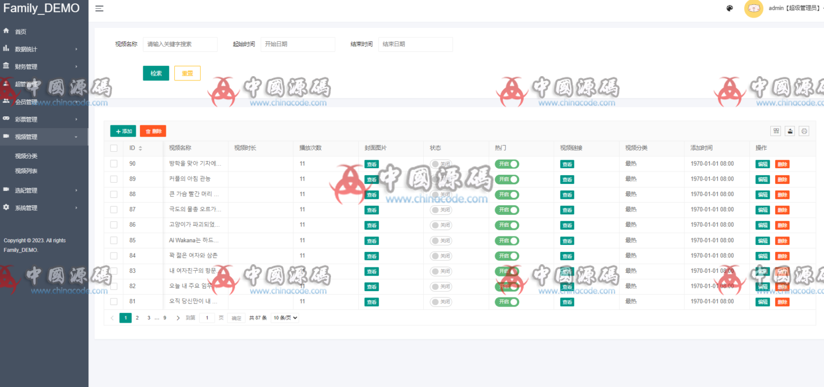Toggle 状态 switch for row 87
824x387 pixels.
point(441,210)
